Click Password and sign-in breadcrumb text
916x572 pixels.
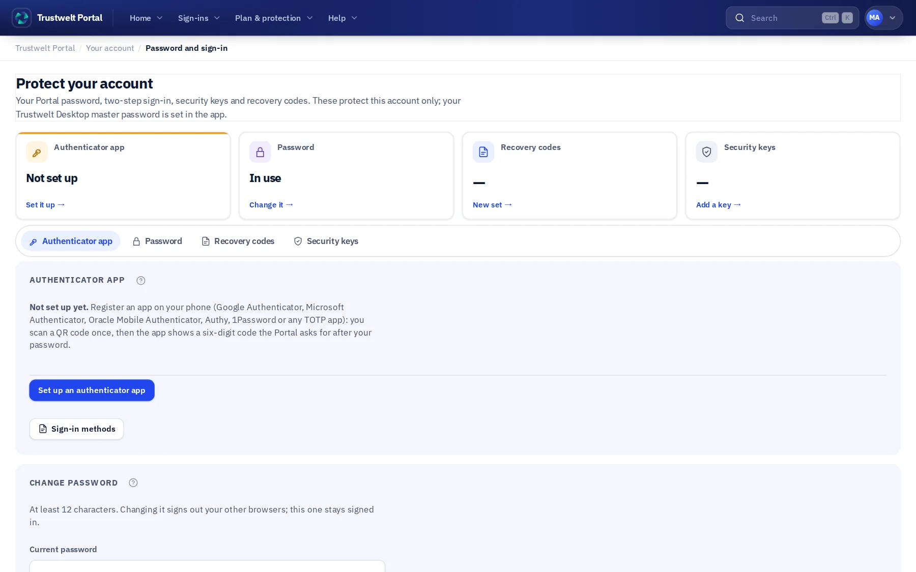(x=186, y=48)
